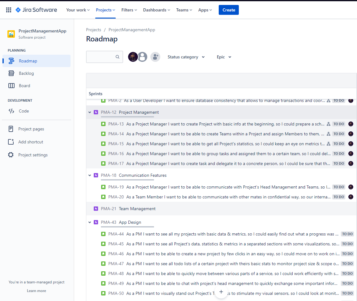The image size is (357, 301).
Task: Click the Atlassian app switcher grid icon
Action: 8,10
